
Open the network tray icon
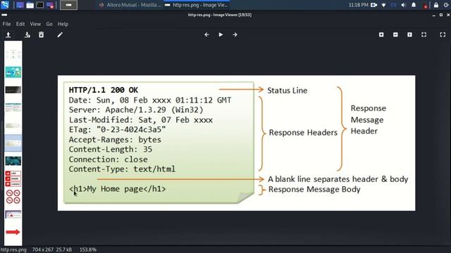(383, 5)
